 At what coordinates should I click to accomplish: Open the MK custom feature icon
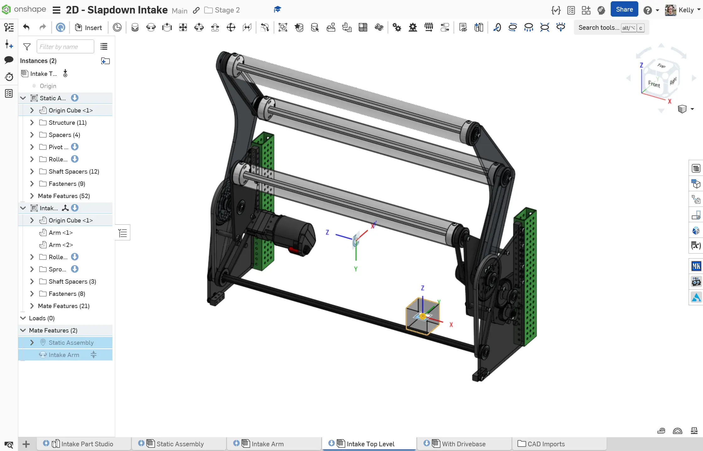point(696,266)
